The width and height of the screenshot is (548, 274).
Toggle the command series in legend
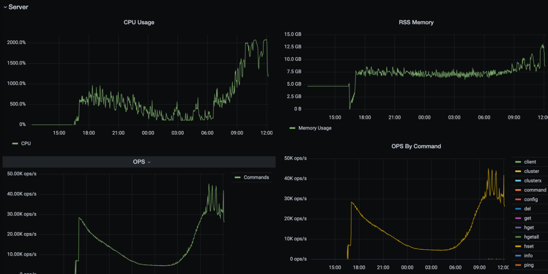(x=535, y=190)
